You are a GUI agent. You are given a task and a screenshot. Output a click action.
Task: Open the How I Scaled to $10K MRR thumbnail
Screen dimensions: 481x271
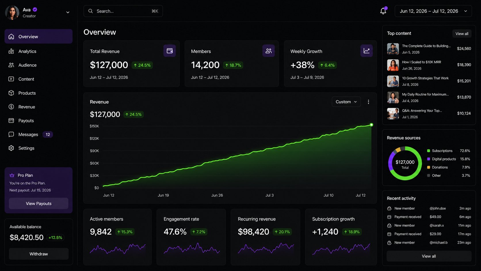point(393,65)
